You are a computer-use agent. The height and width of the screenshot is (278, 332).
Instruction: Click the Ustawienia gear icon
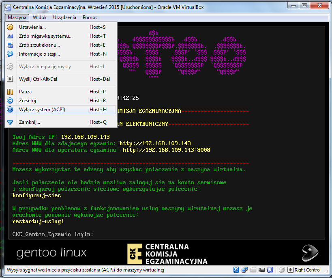[x=10, y=27]
